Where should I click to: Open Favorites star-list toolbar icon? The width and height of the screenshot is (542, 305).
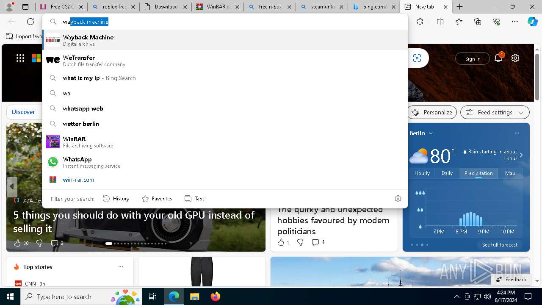[459, 22]
